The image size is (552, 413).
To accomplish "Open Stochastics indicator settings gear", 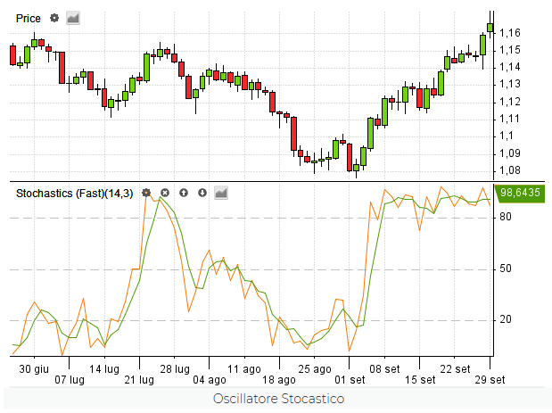I will tap(146, 193).
